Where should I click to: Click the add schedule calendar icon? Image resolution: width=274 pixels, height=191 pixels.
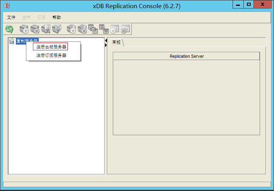coord(115,29)
